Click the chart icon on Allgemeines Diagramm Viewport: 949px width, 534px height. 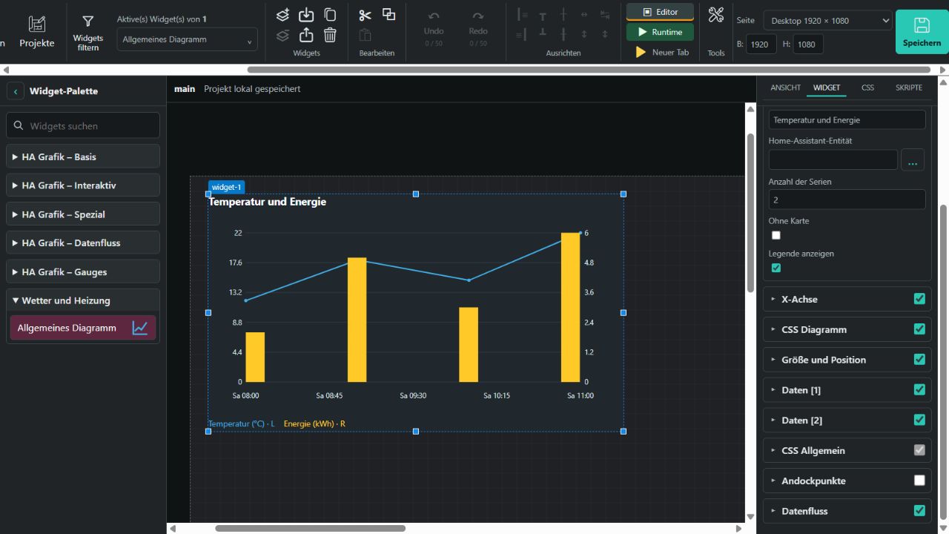pyautogui.click(x=139, y=328)
